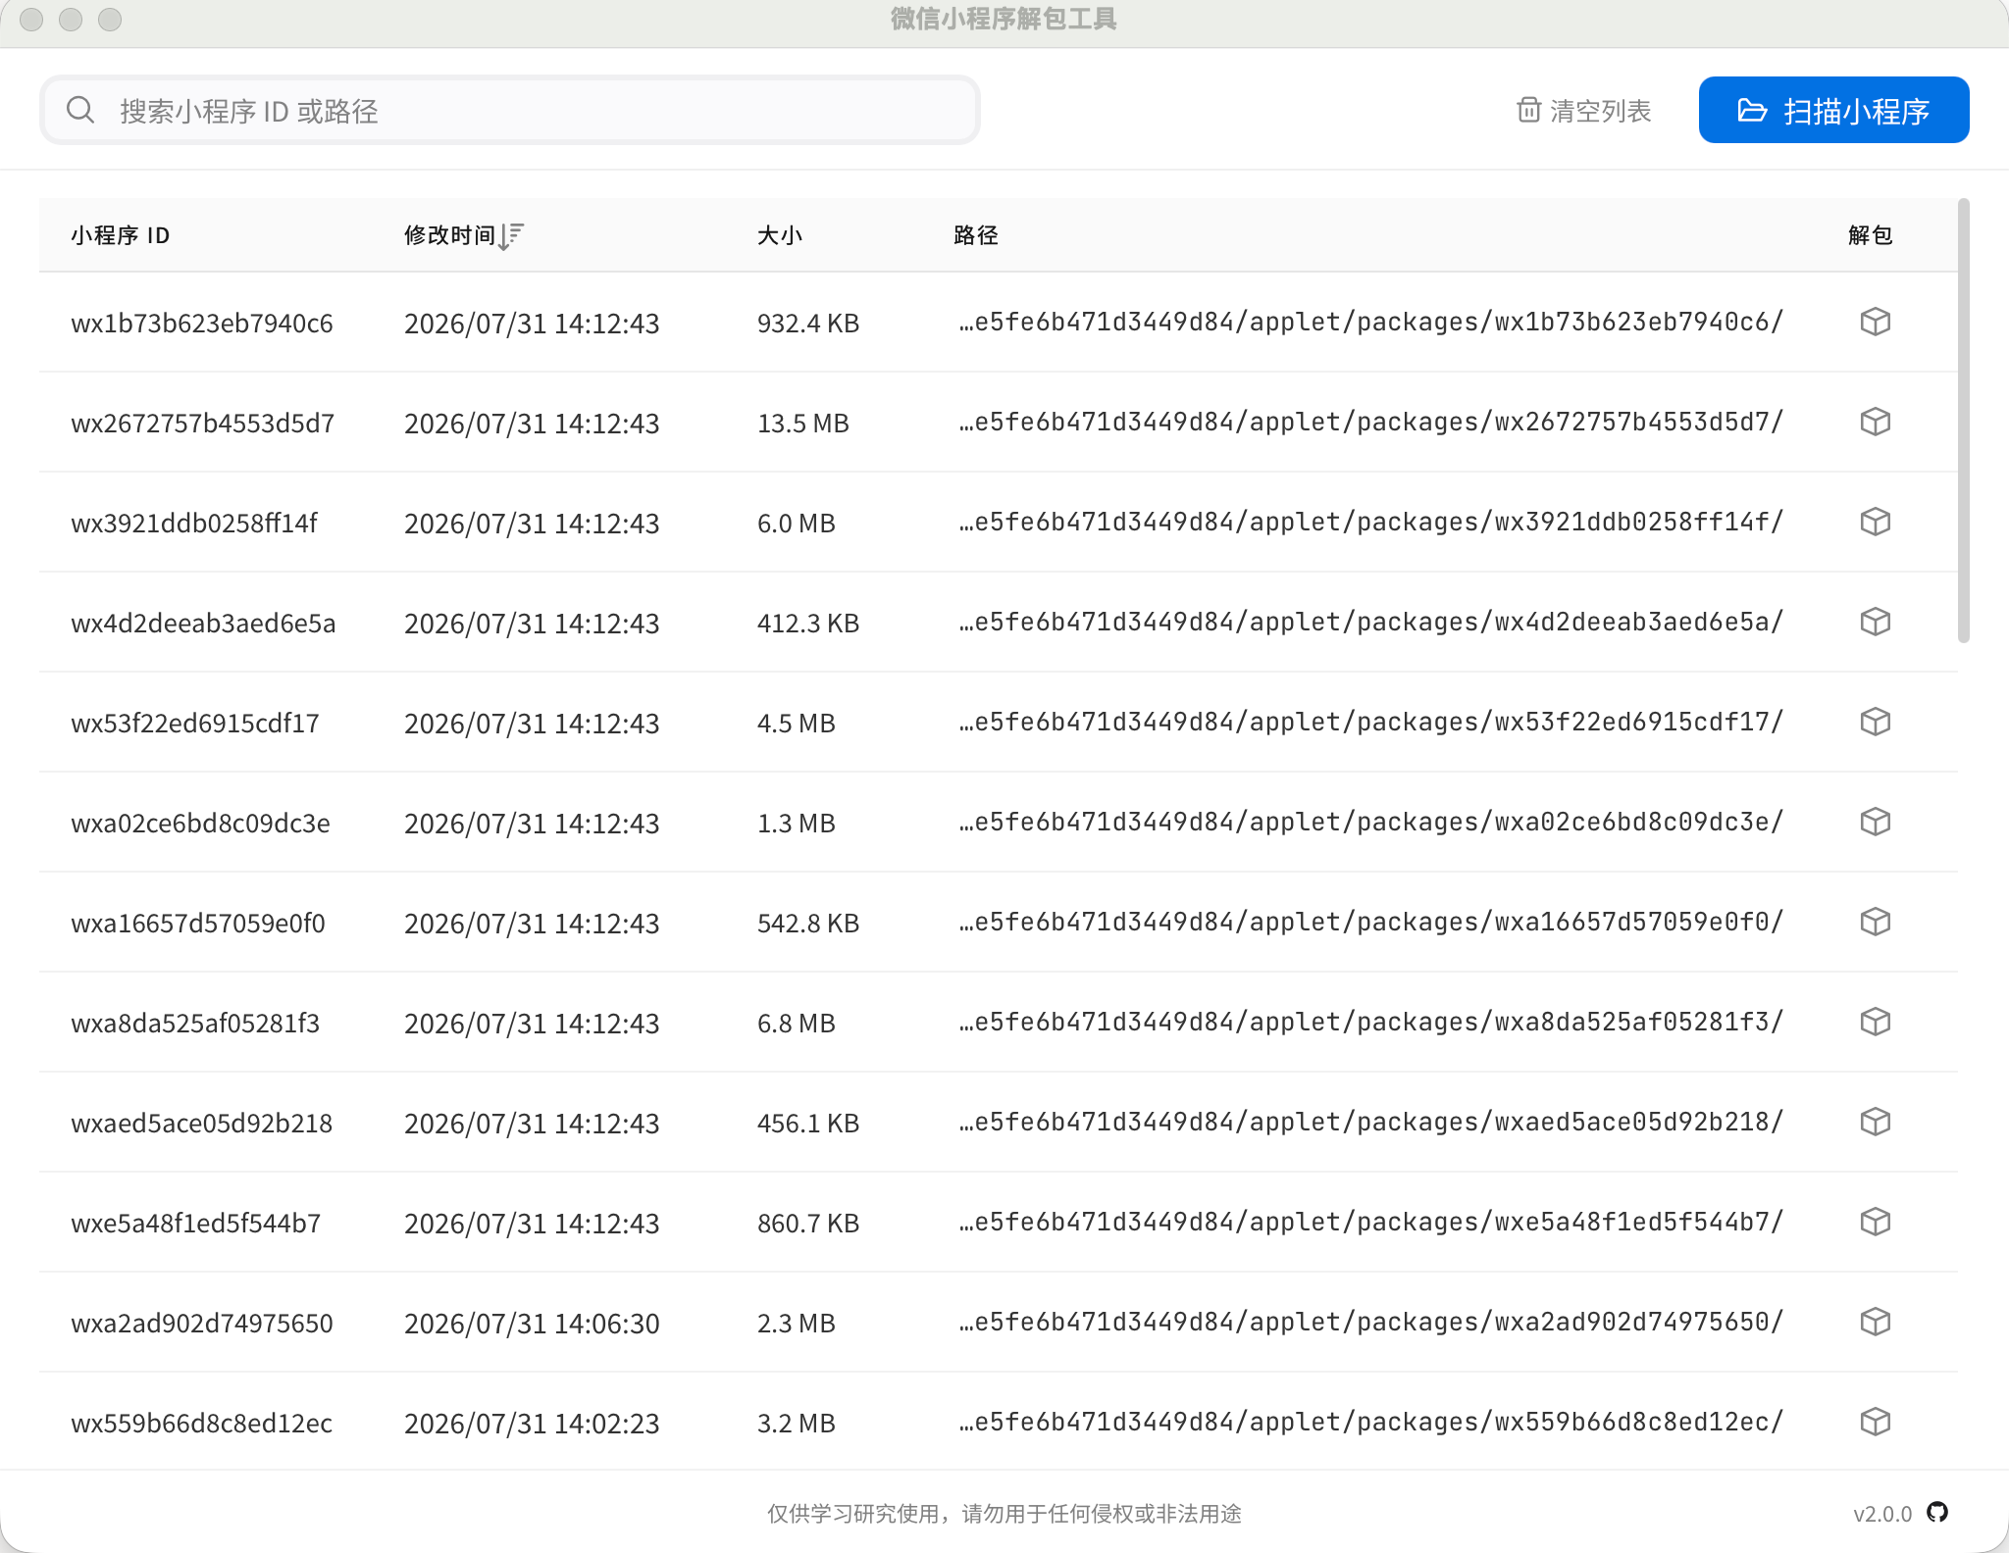This screenshot has width=2009, height=1553.
Task: Click the 大小 column header
Action: [x=780, y=235]
